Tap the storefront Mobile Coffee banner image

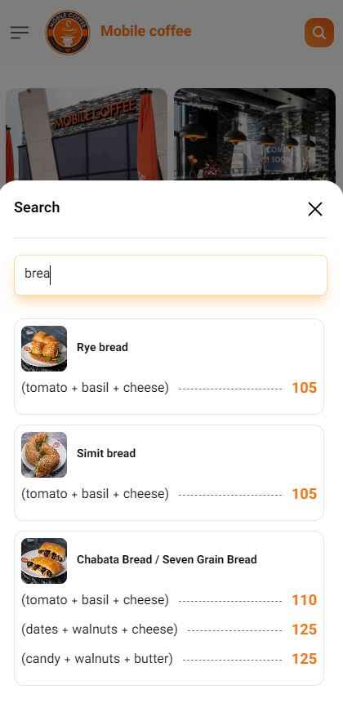tap(86, 135)
